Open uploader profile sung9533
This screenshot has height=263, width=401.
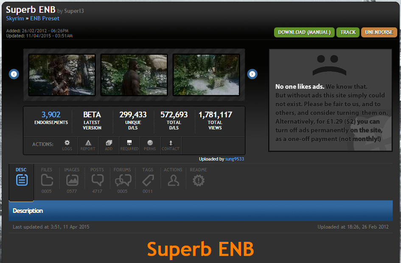tap(235, 159)
